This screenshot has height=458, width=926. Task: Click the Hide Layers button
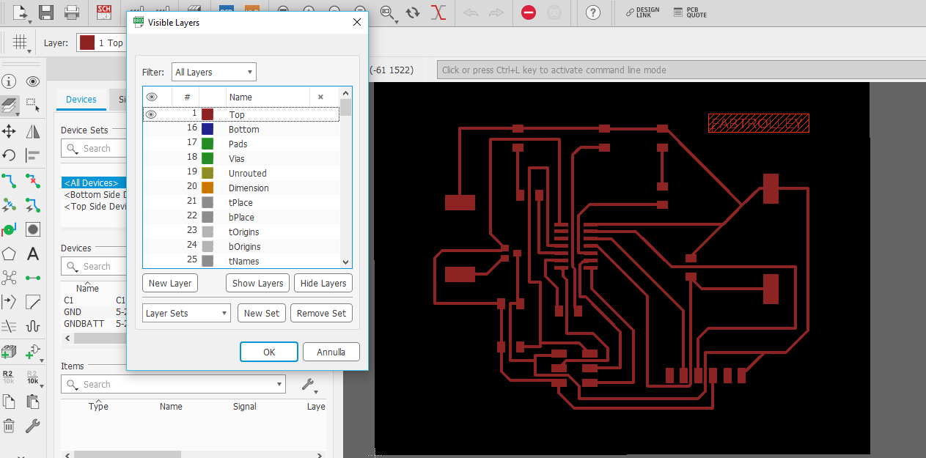coord(323,283)
